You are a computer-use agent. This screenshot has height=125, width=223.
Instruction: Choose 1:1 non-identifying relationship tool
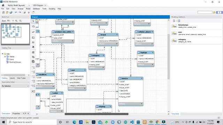33,68
